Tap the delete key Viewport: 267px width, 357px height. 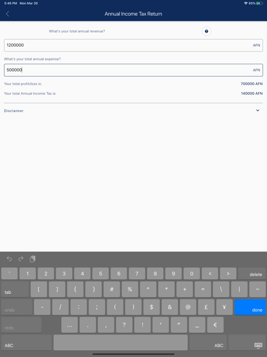(252, 273)
